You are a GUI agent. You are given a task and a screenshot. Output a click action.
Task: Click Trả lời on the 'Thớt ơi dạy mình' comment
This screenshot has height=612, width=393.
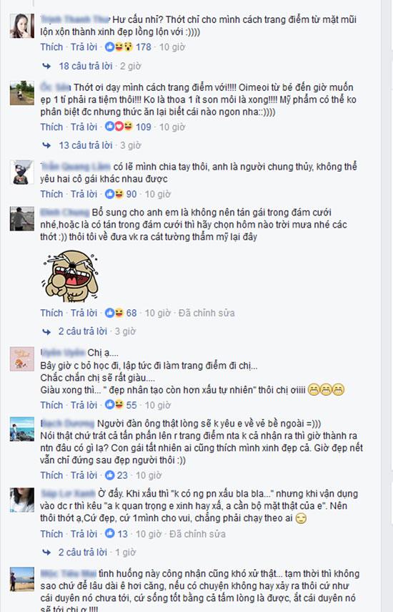coord(84,127)
